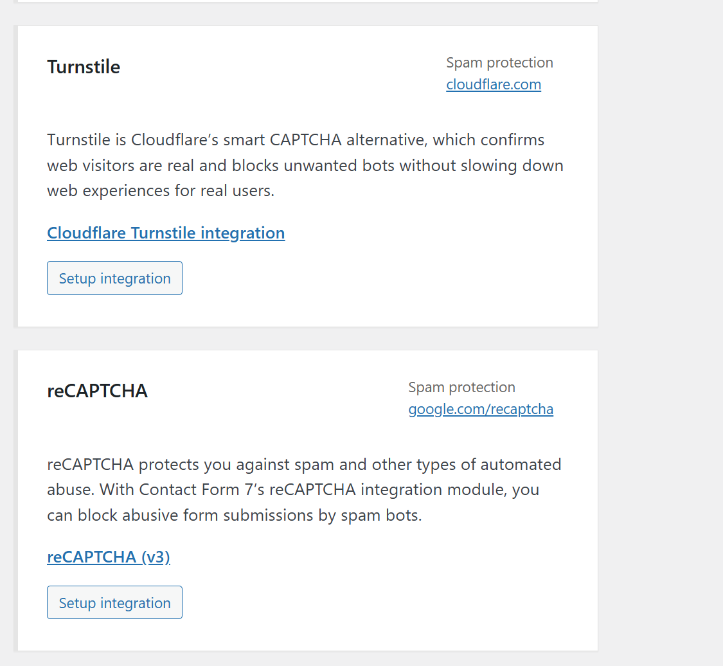Click the reCAPTCHA card heading
The width and height of the screenshot is (723, 666).
click(98, 391)
